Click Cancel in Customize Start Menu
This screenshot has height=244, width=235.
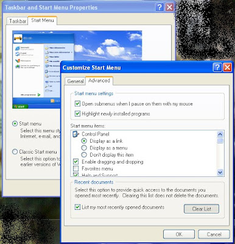(214, 234)
